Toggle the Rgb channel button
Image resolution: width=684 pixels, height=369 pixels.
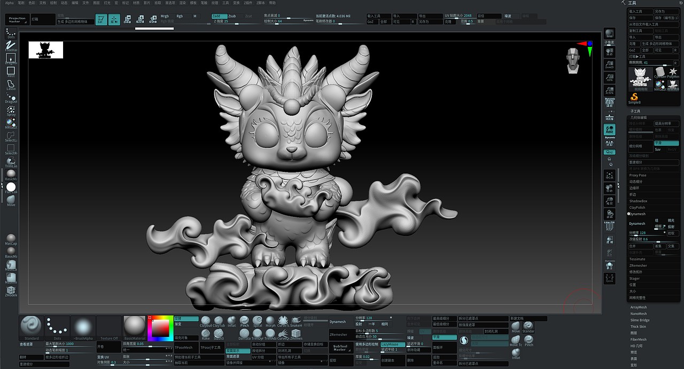(x=182, y=16)
